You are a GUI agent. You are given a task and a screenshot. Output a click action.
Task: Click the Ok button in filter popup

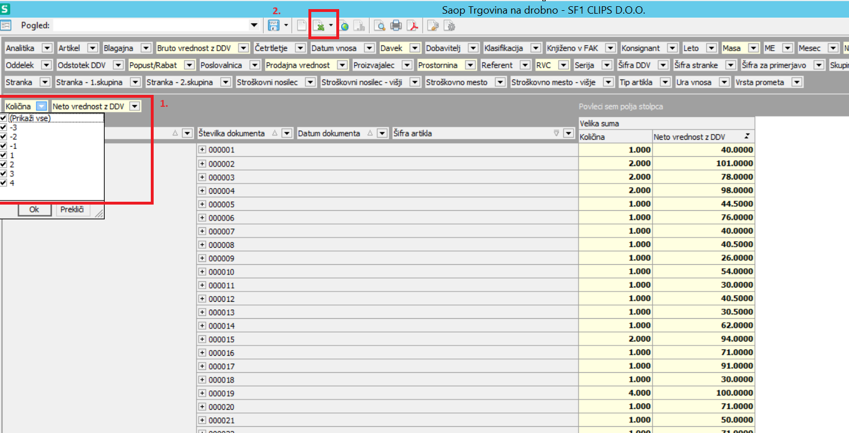pyautogui.click(x=34, y=210)
